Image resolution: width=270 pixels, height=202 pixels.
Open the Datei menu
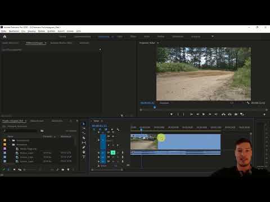4,31
